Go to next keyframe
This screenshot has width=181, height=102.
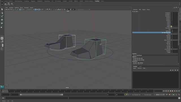pos(174,91)
